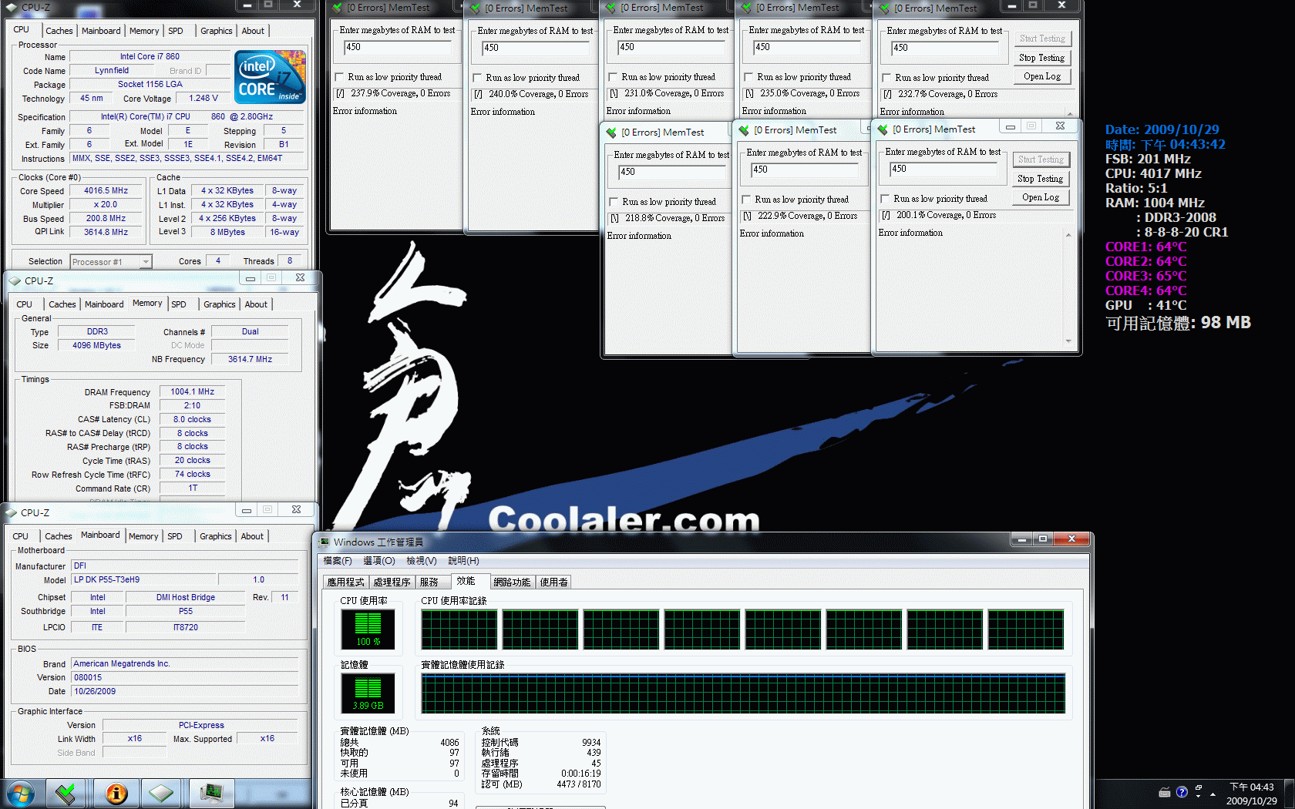The height and width of the screenshot is (809, 1295).
Task: Click the blue question mark help tray icon
Action: coord(1182,792)
